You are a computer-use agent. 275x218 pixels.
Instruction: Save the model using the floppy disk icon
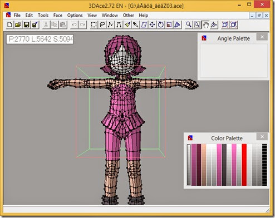coord(27,24)
